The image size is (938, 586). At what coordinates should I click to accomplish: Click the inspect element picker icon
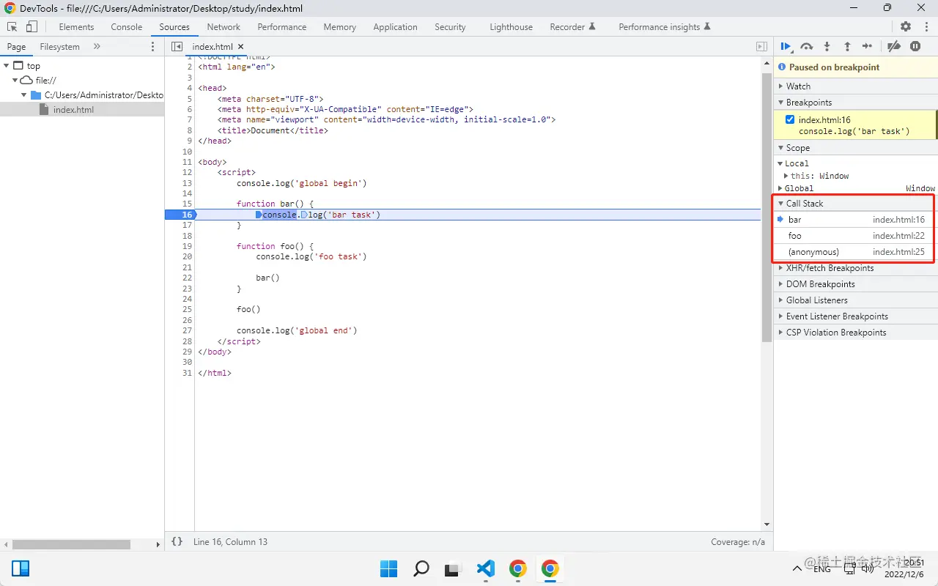pos(12,26)
